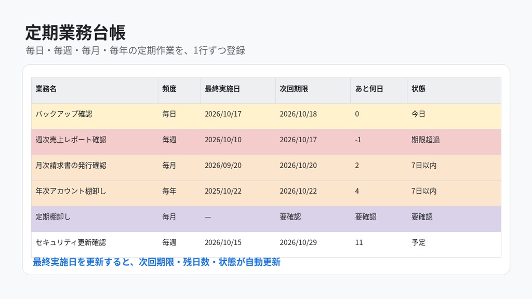This screenshot has height=299, width=532.
Task: Click next deadline 2026/10/17
Action: pos(313,142)
